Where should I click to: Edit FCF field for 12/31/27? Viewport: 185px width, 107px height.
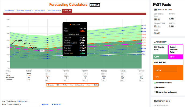tap(141, 74)
